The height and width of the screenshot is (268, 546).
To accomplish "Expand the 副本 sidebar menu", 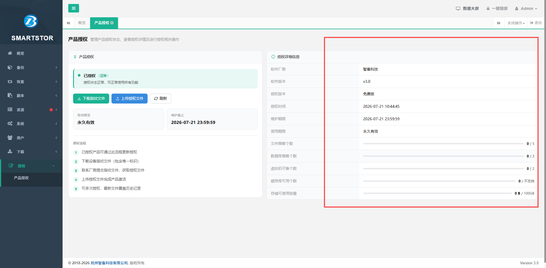I will tap(56, 95).
